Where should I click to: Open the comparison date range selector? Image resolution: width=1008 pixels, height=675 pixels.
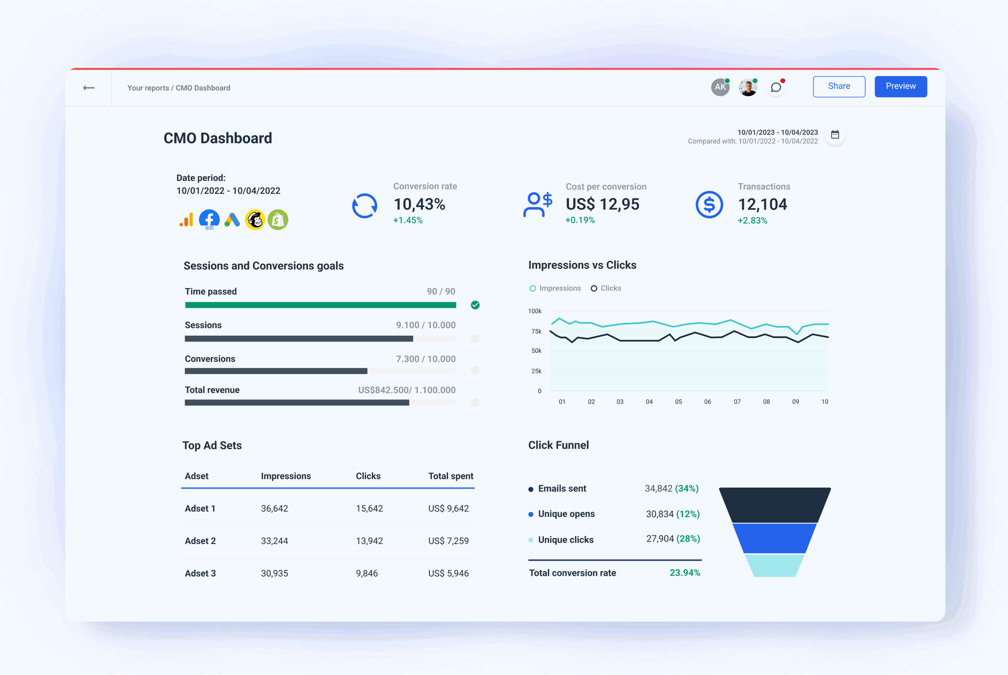coord(753,141)
